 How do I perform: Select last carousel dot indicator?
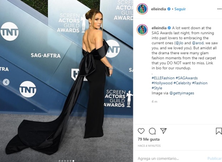(x=73, y=161)
